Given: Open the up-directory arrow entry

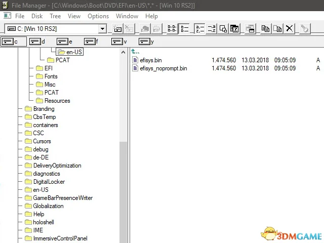Looking at the screenshot, I should [136, 52].
